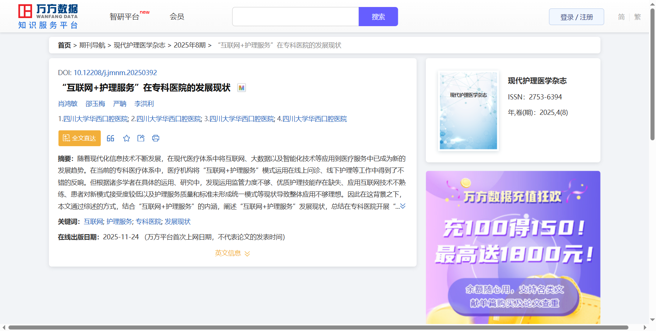The width and height of the screenshot is (656, 331).
Task: Click the share icon
Action: tap(141, 138)
